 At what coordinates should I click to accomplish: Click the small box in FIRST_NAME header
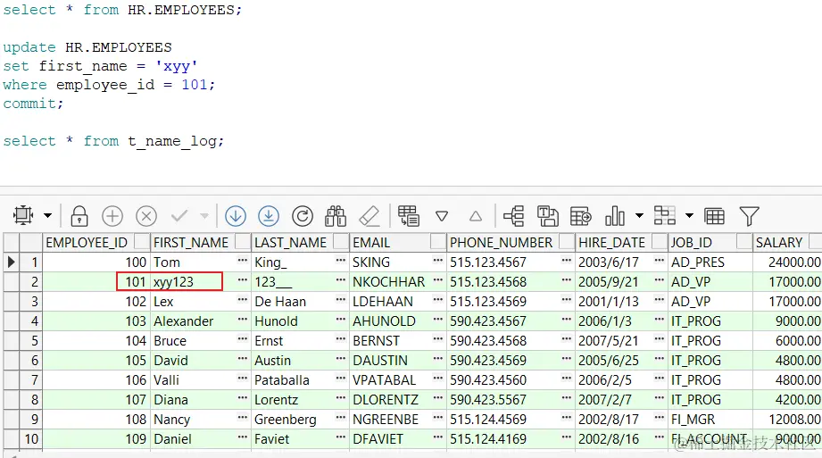click(242, 241)
